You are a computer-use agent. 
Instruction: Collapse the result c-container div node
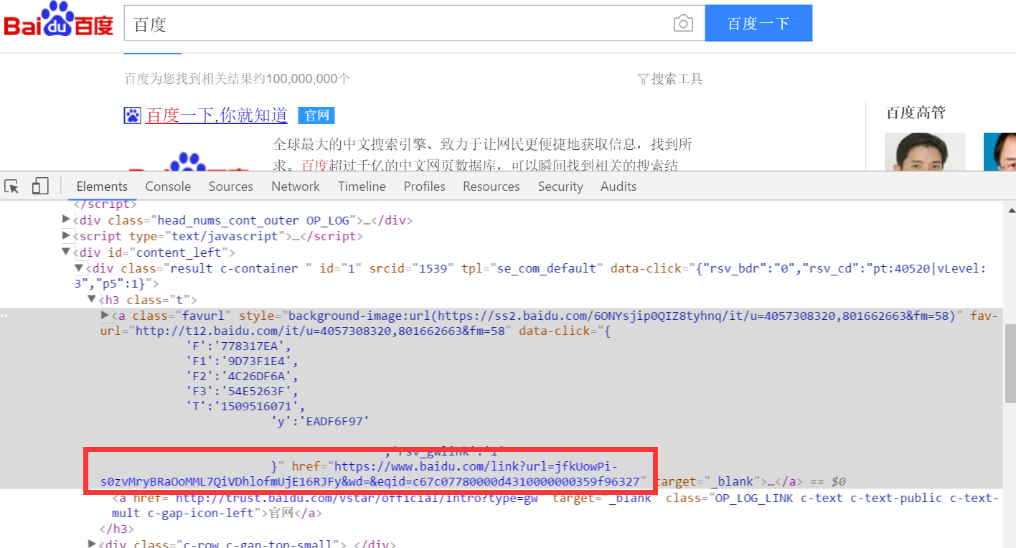click(x=79, y=268)
